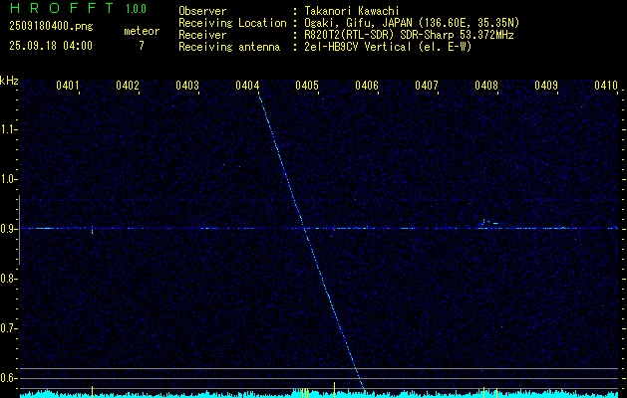
Task: Click the yellow meteor marker below 0405-0406
Action: coord(334,390)
